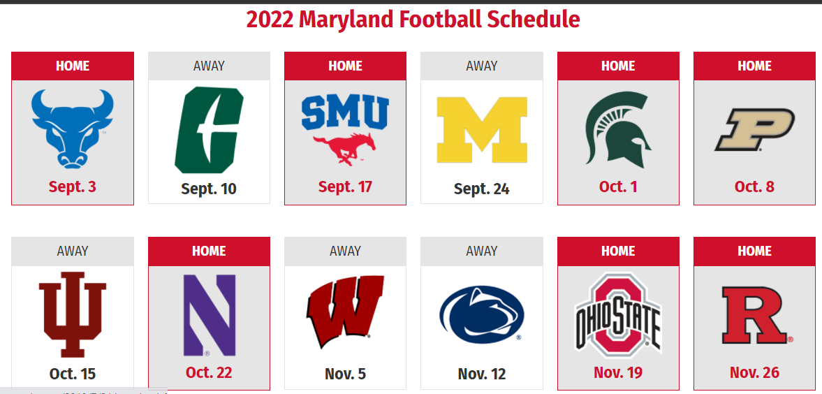Click AWAY header above Michigan logo

coord(482,66)
